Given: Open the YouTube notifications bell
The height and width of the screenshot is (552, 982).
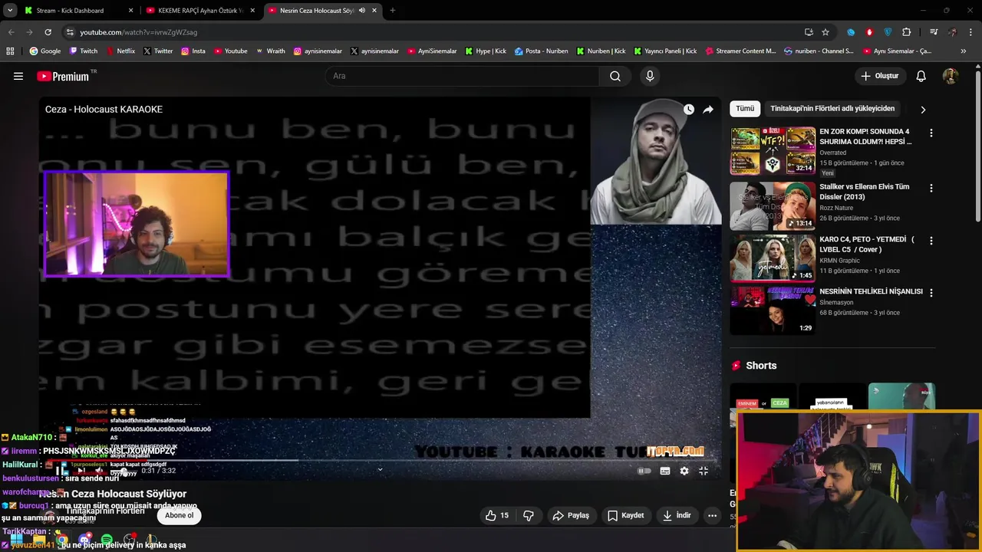Looking at the screenshot, I should 921,76.
